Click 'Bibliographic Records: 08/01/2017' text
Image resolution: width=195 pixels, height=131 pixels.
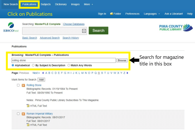[x=46, y=117]
